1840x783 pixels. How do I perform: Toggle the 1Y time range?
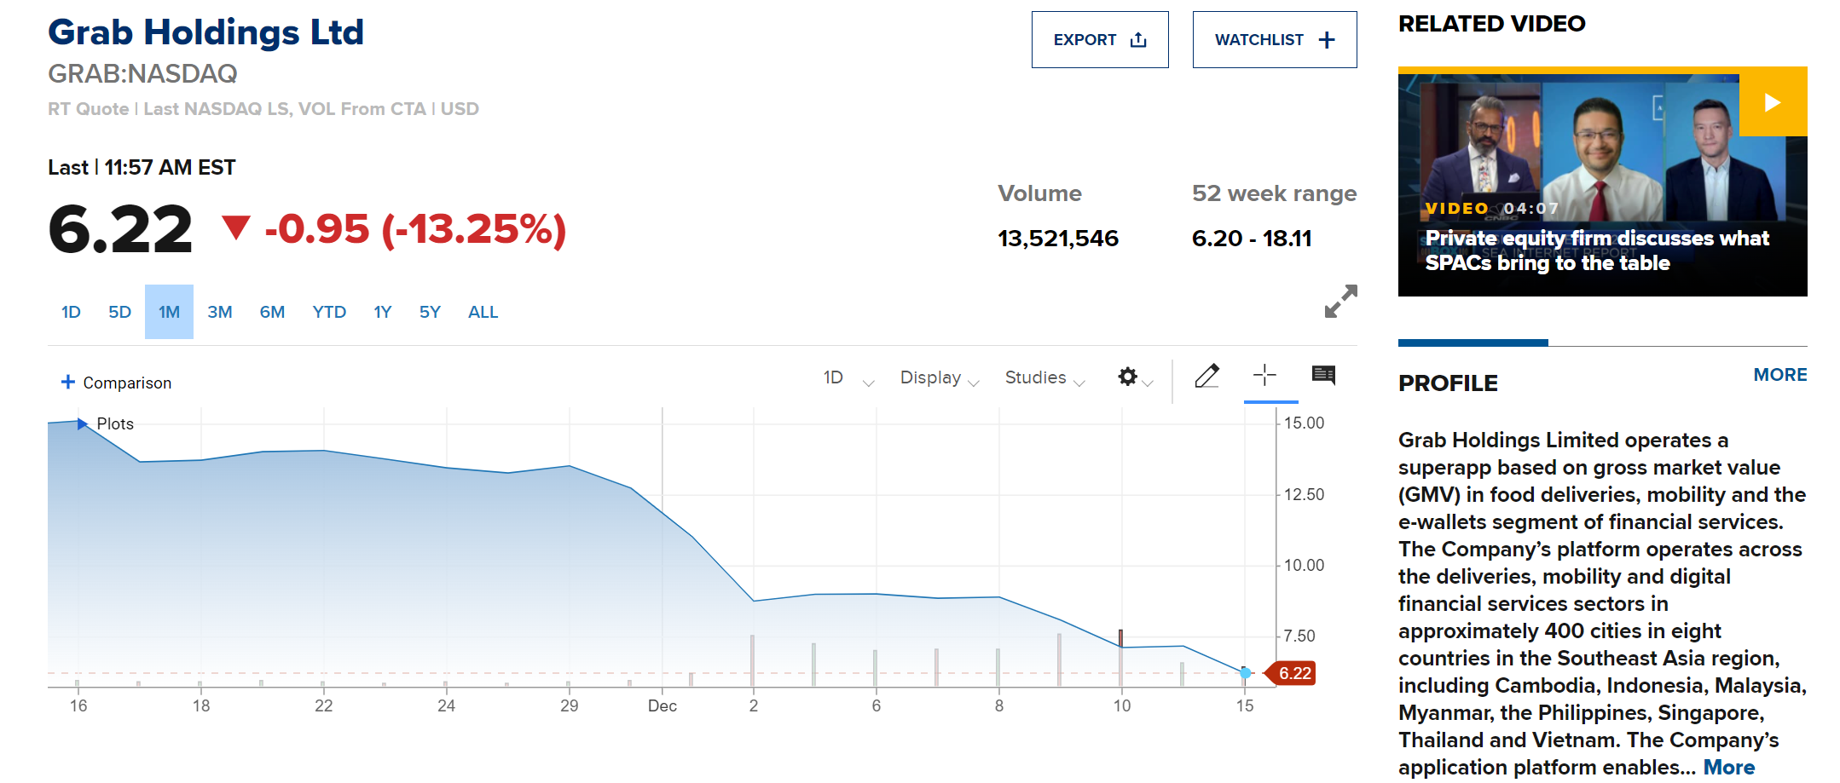(x=382, y=312)
